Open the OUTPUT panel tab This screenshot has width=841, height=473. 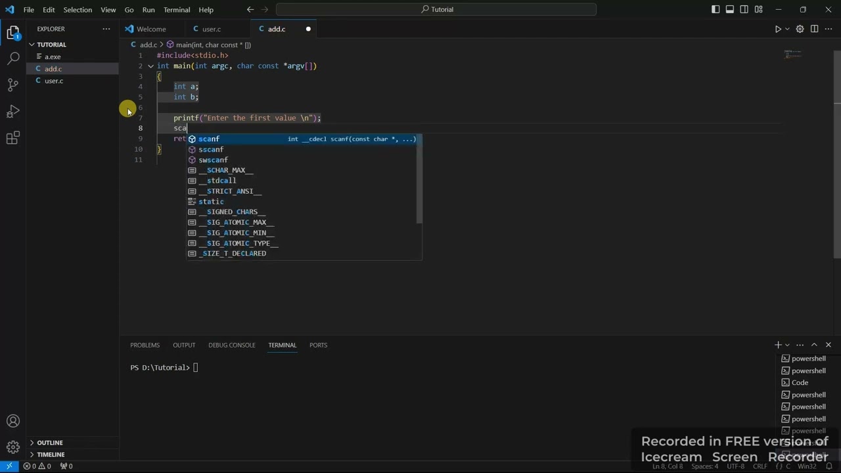point(184,345)
